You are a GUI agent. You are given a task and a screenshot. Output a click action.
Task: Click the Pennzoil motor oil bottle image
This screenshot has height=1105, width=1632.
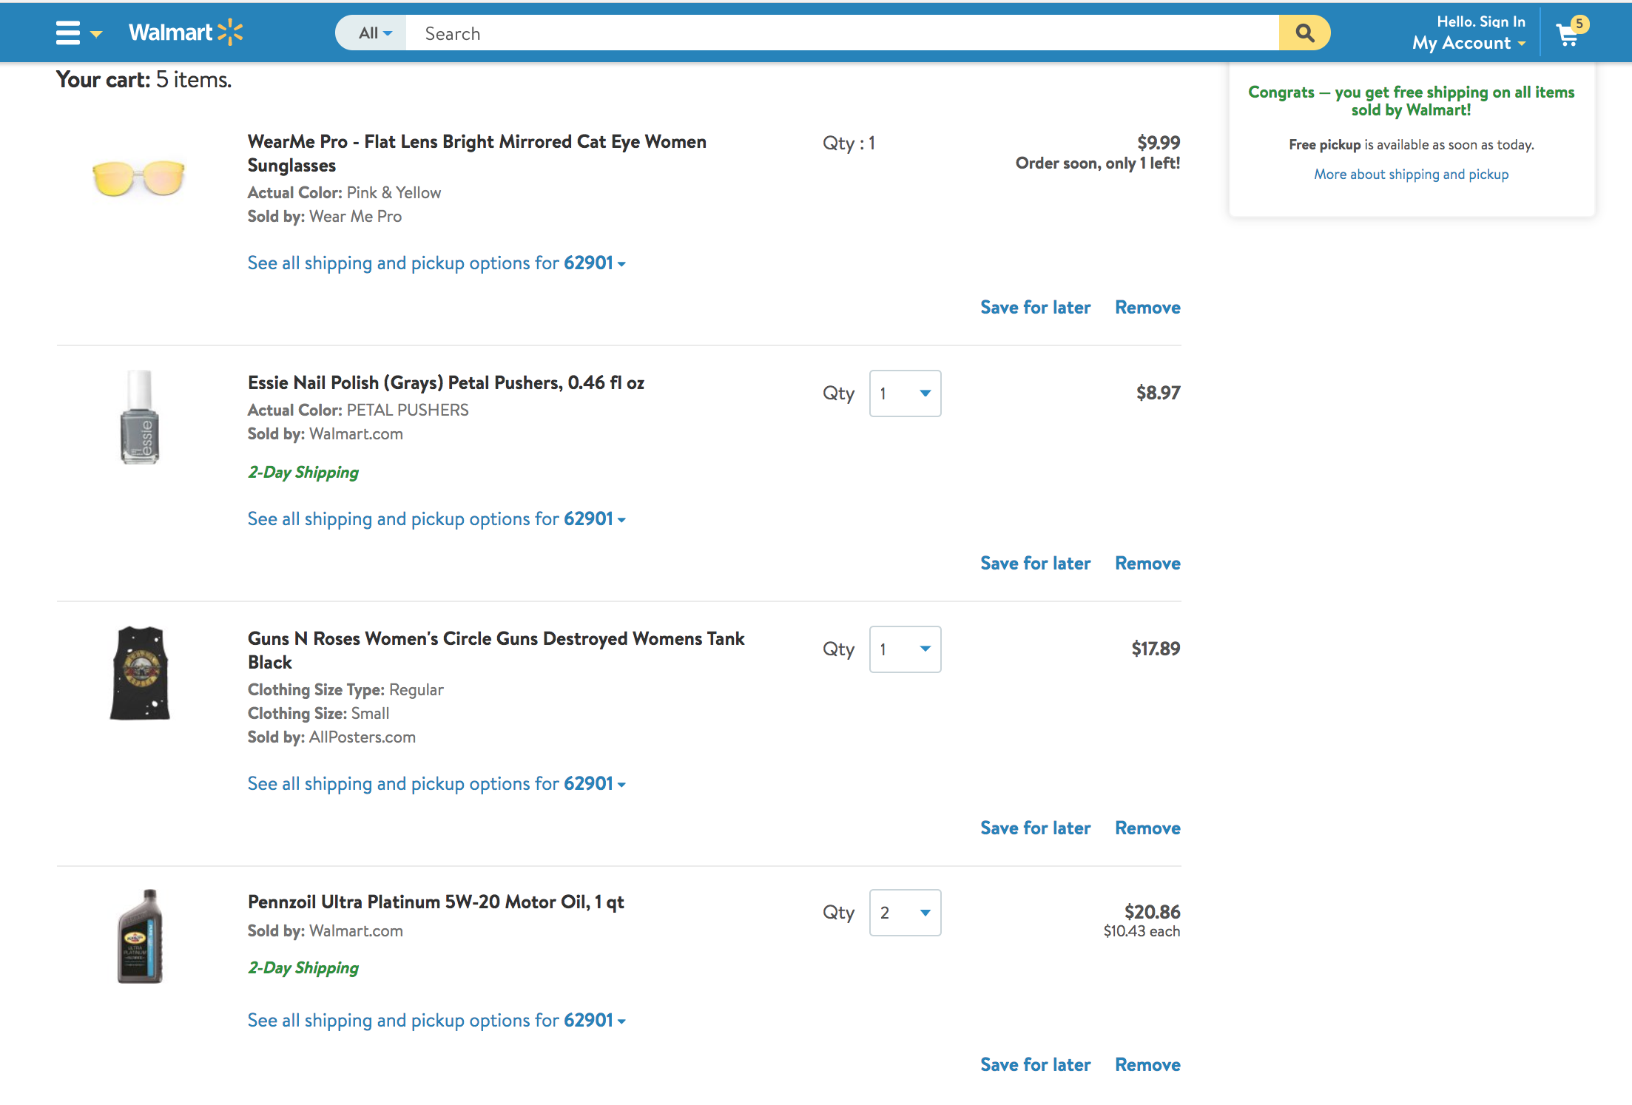pyautogui.click(x=140, y=936)
